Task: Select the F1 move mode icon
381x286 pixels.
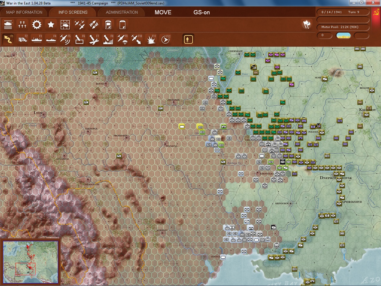Action: click(8, 39)
